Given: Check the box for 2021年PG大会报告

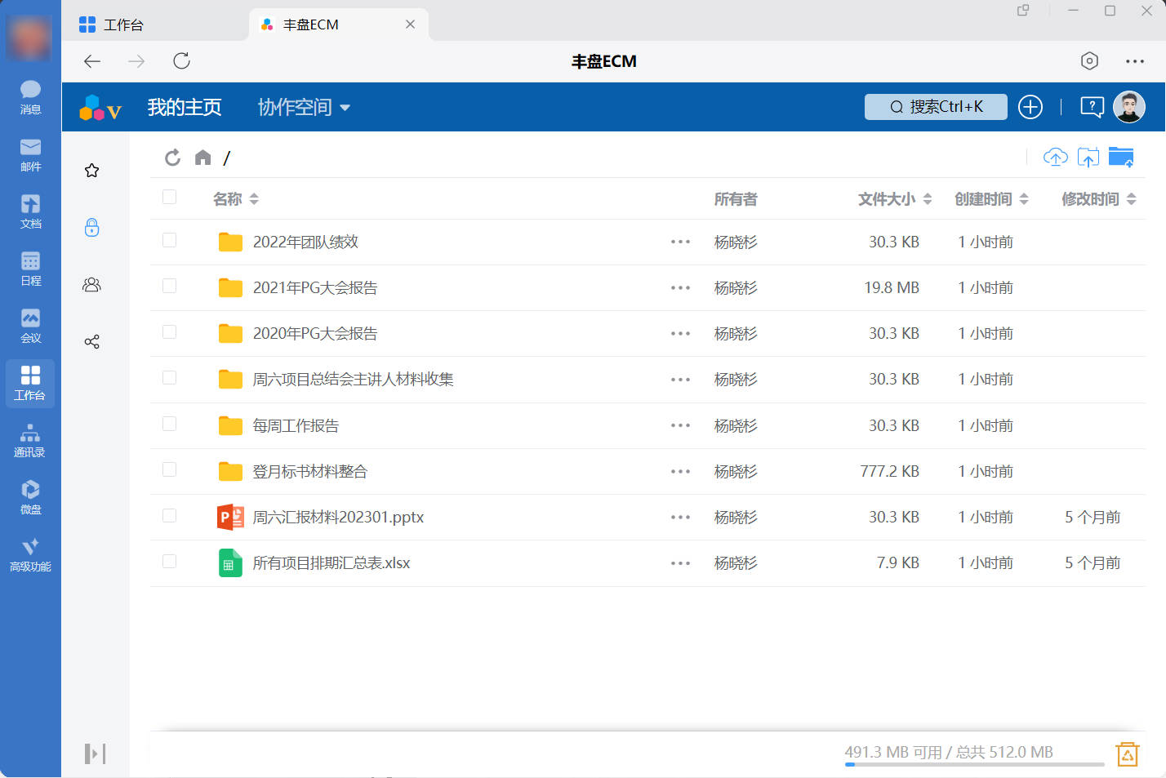Looking at the screenshot, I should [x=169, y=286].
